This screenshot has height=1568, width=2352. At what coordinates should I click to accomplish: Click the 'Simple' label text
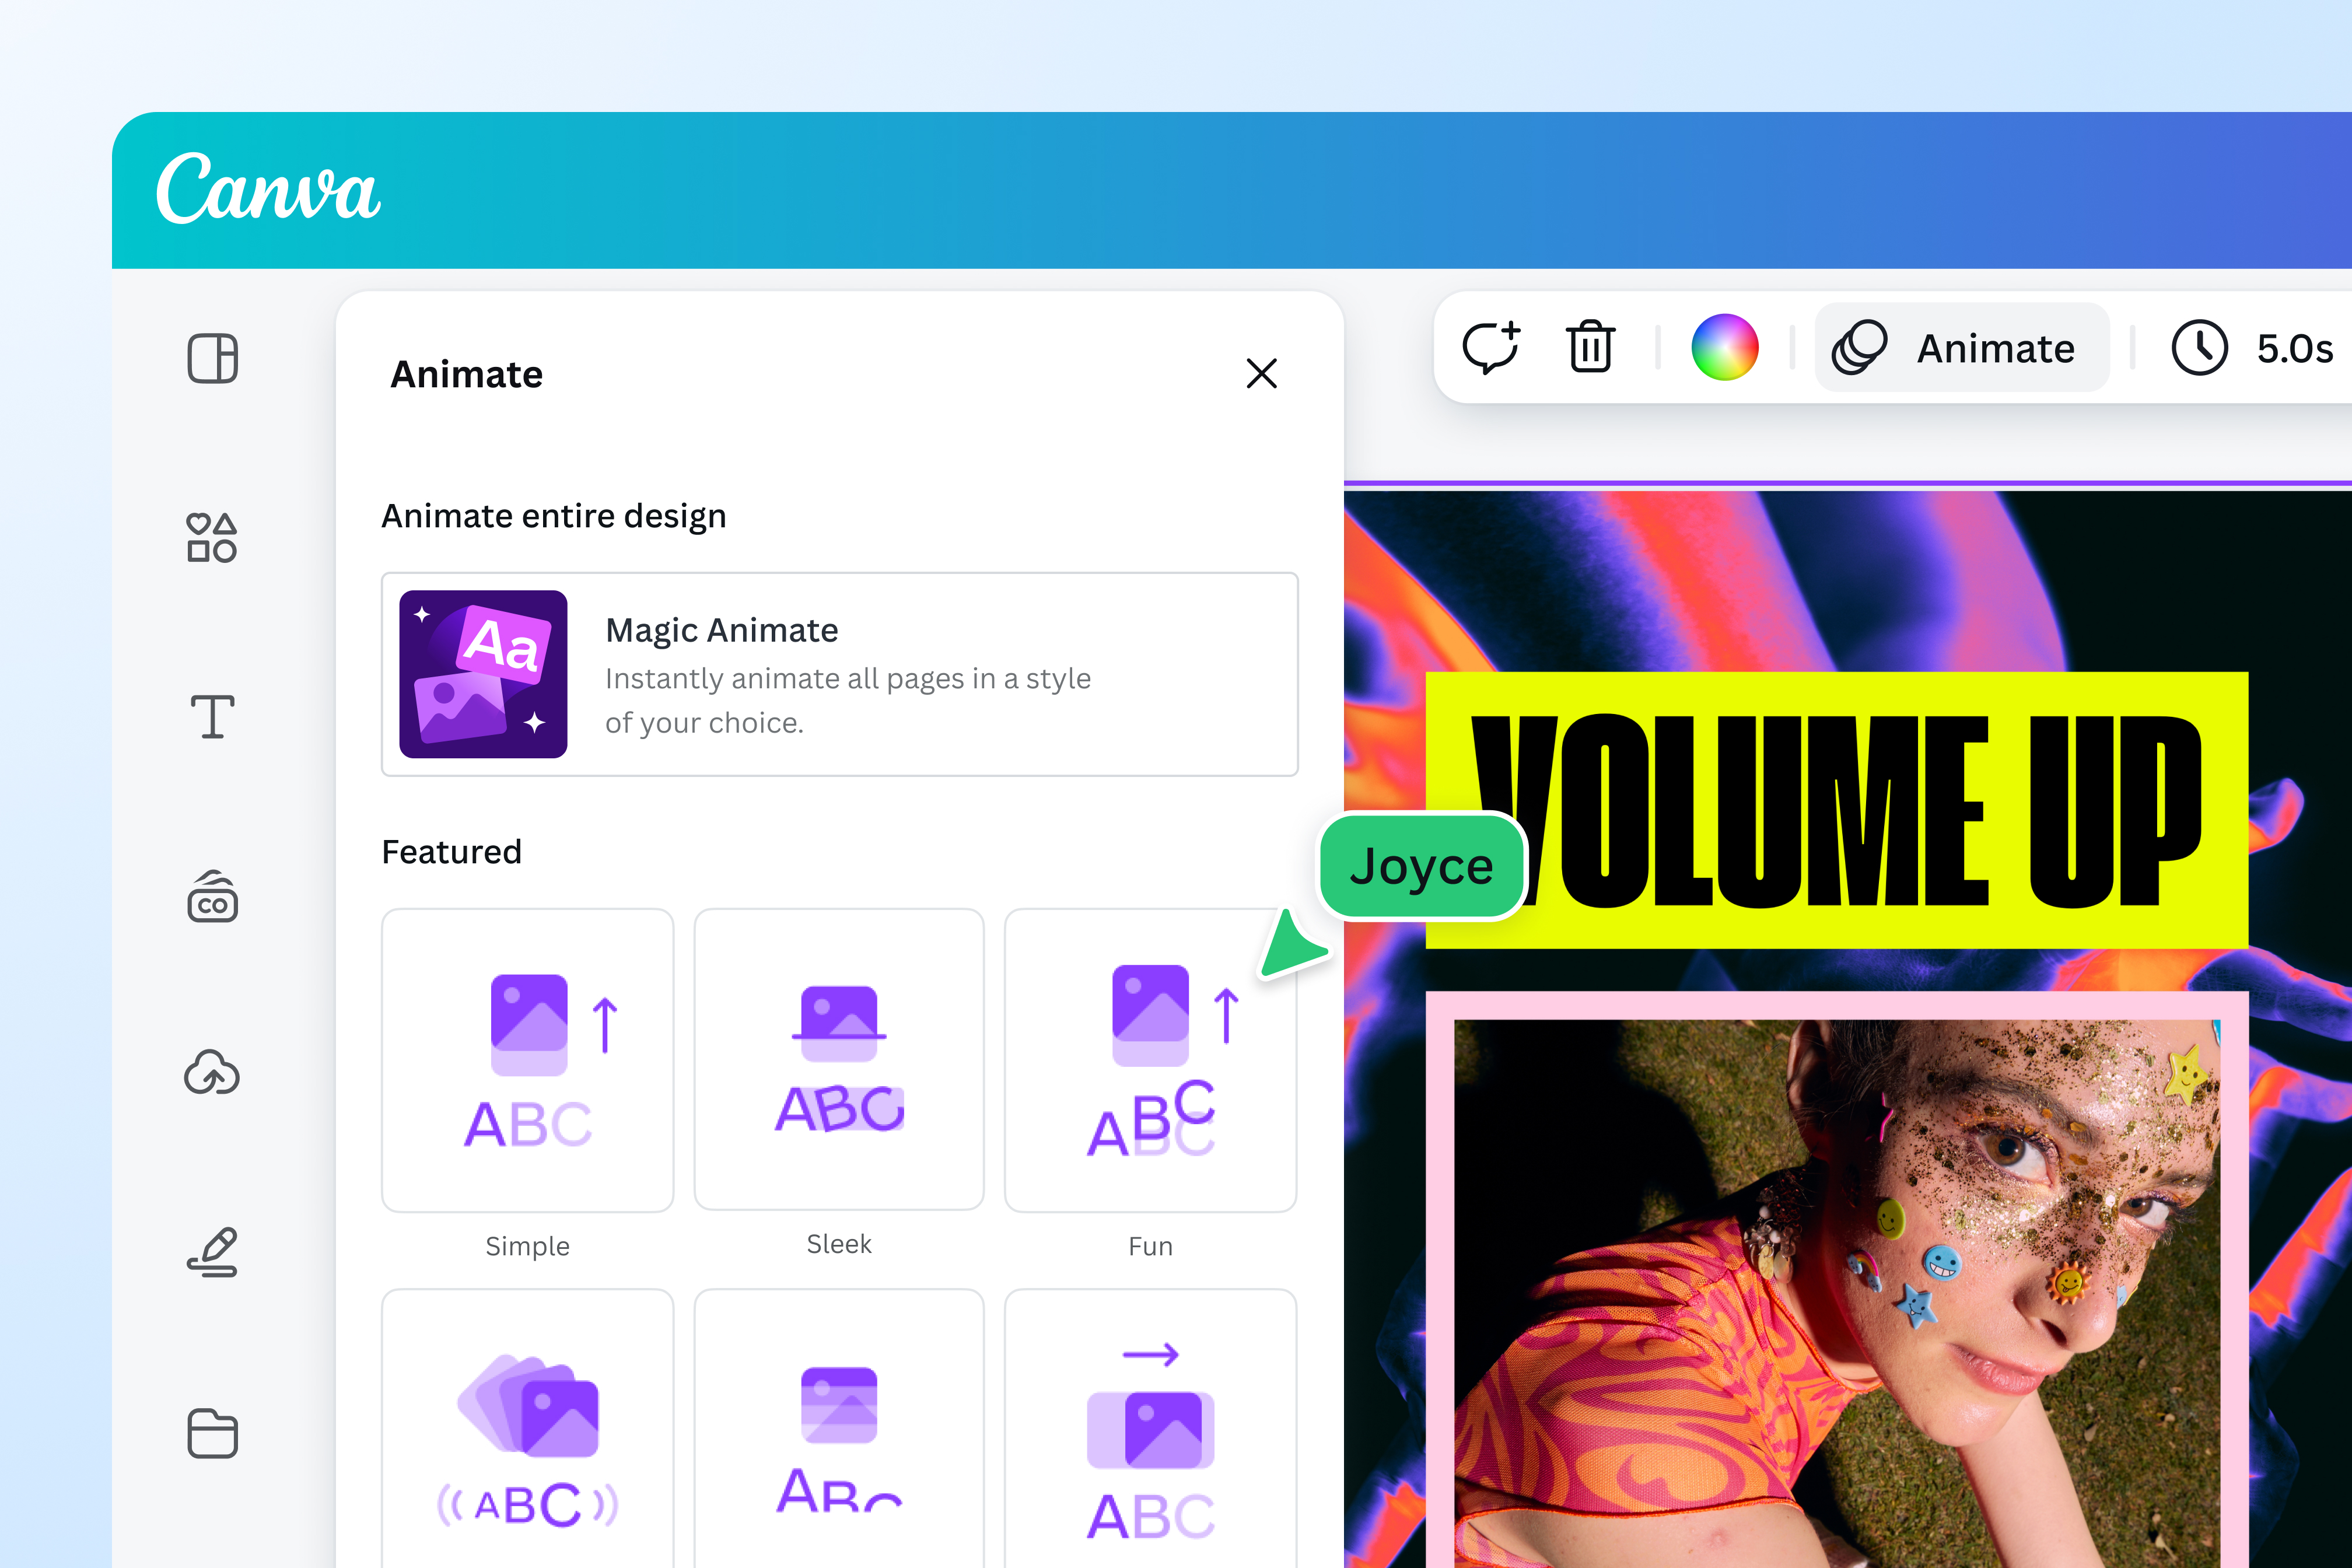coord(528,1246)
